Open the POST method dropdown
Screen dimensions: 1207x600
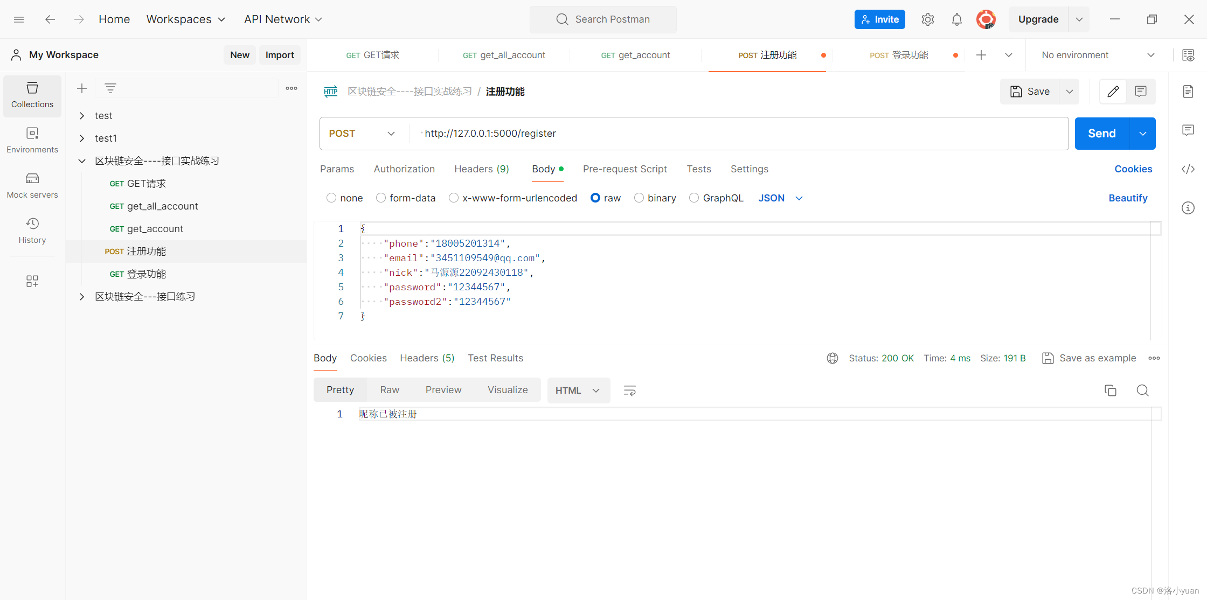pyautogui.click(x=362, y=134)
